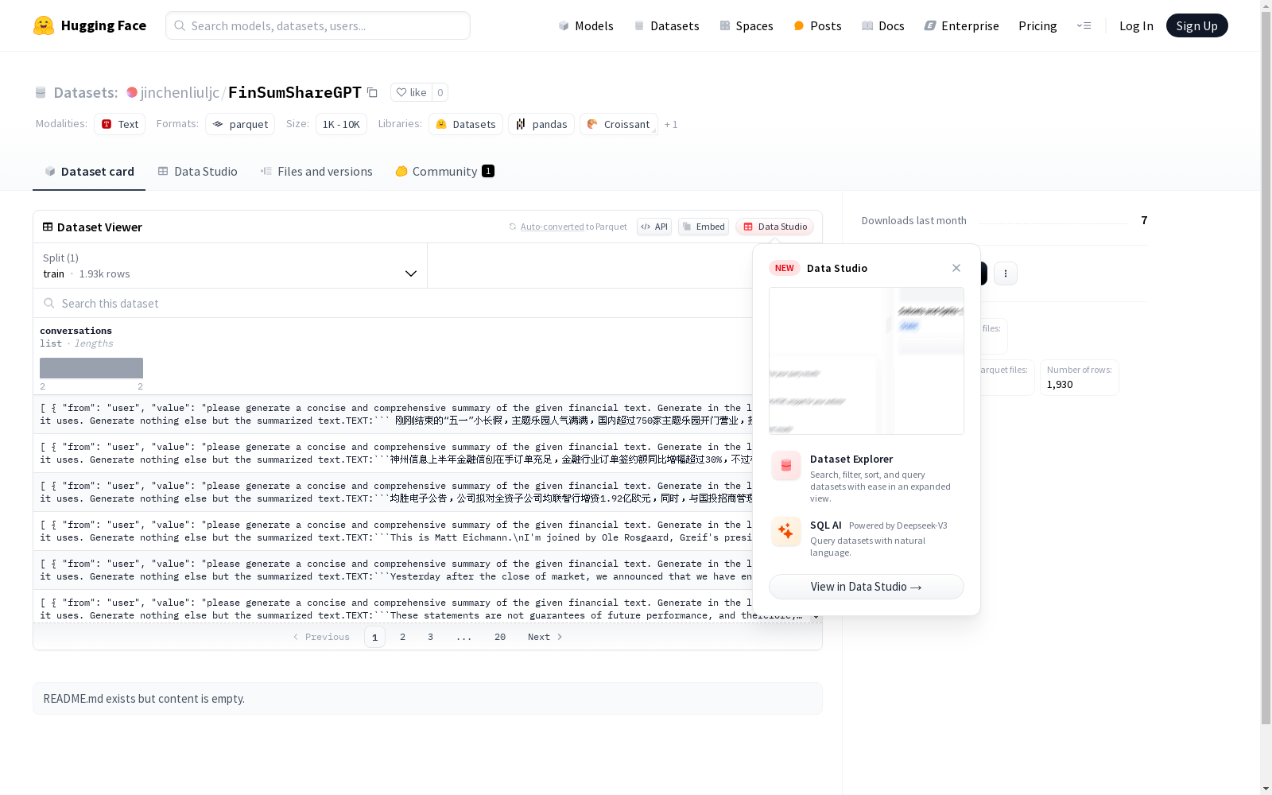Open Datasets in the top navigation

[x=666, y=25]
